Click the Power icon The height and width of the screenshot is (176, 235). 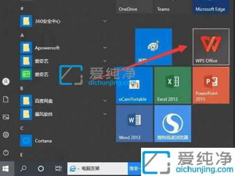[6, 152]
